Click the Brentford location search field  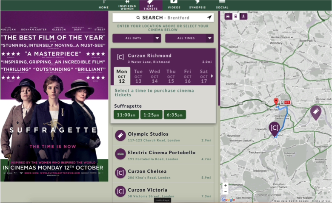coord(163,18)
